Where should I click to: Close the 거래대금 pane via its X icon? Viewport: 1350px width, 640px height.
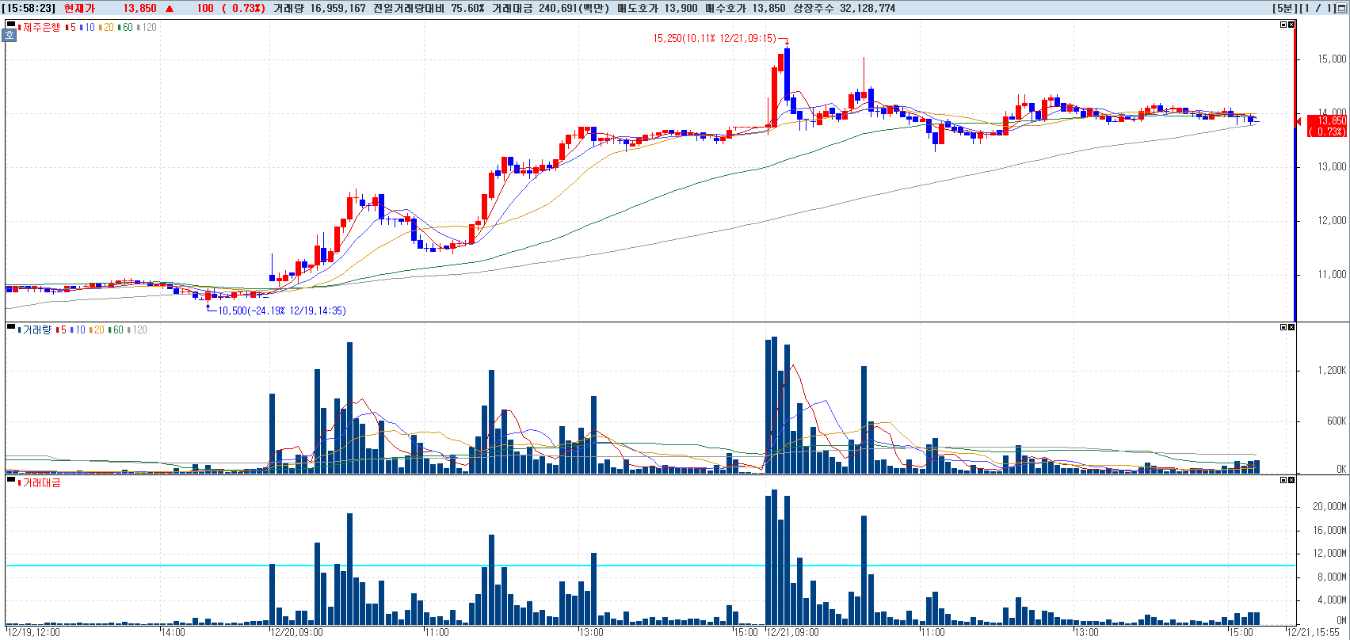point(1291,480)
